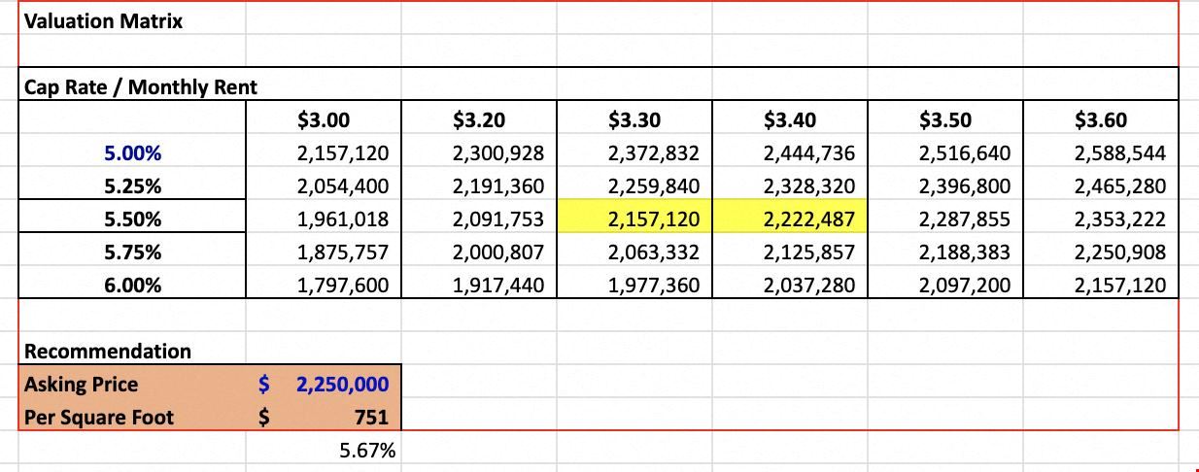Select the orange Asking Price label

click(132, 384)
